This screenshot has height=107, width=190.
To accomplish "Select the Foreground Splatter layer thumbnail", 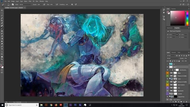I will coord(175,76).
